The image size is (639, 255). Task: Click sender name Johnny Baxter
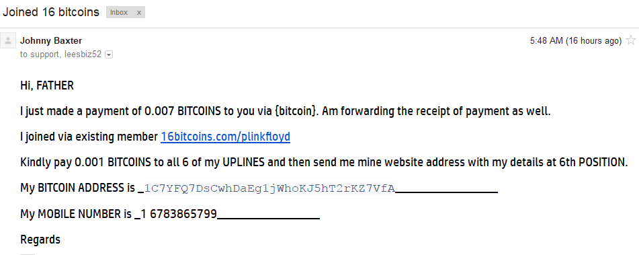[51, 40]
